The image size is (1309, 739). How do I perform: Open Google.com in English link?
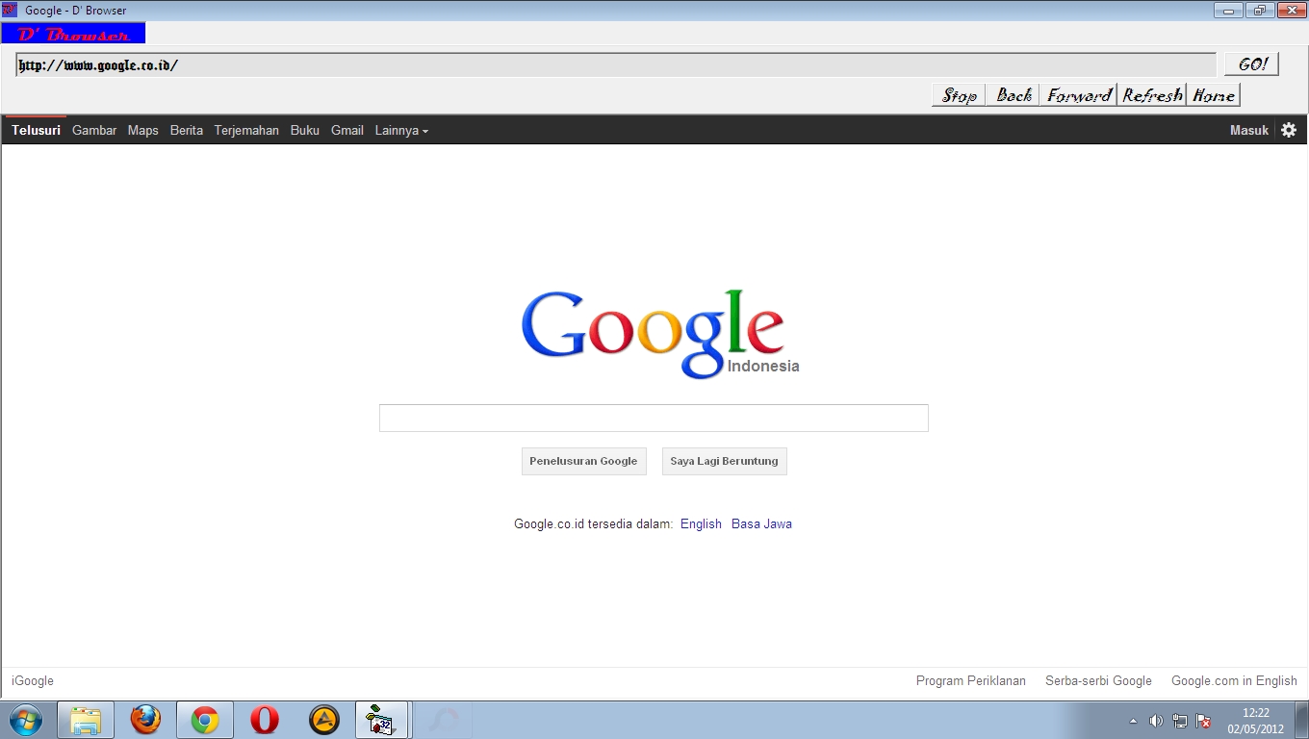pos(1234,680)
